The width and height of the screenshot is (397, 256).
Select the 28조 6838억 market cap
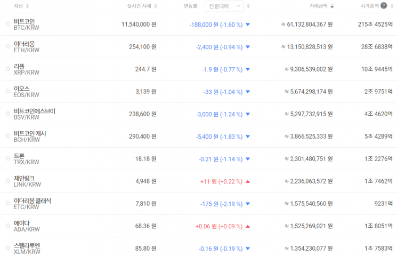pos(377,46)
